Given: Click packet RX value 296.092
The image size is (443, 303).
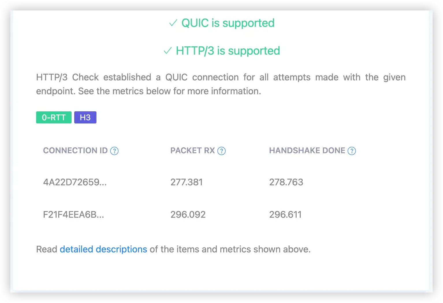Looking at the screenshot, I should click(188, 215).
